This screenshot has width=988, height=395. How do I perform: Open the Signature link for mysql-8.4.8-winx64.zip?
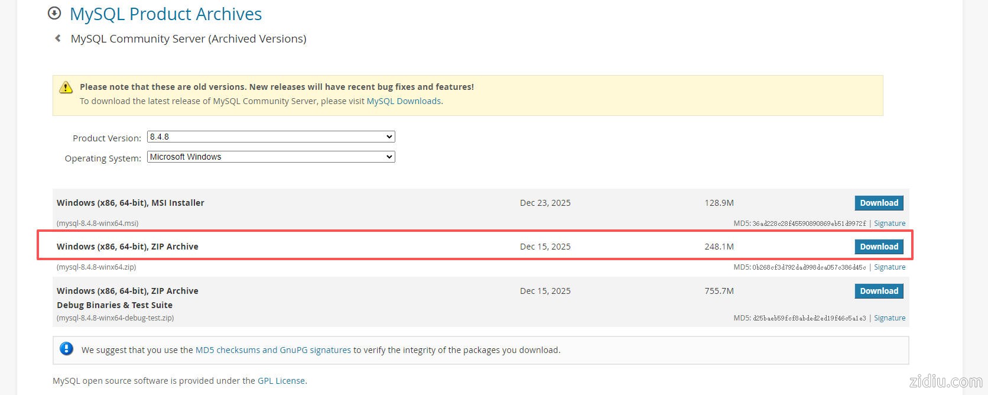coord(889,267)
